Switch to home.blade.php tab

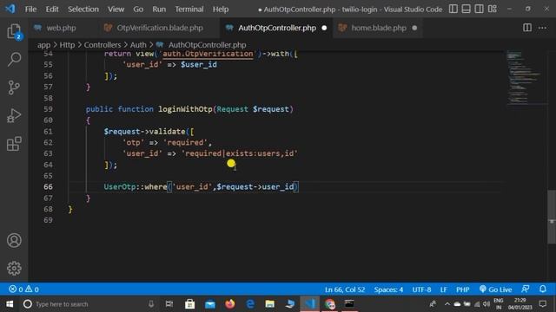(x=379, y=28)
